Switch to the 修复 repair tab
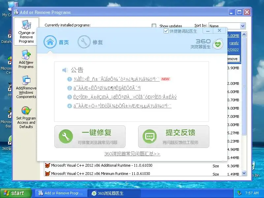This screenshot has width=264, height=198. [90, 42]
